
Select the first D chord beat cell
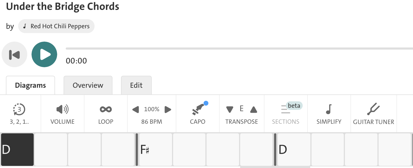[x=17, y=150]
